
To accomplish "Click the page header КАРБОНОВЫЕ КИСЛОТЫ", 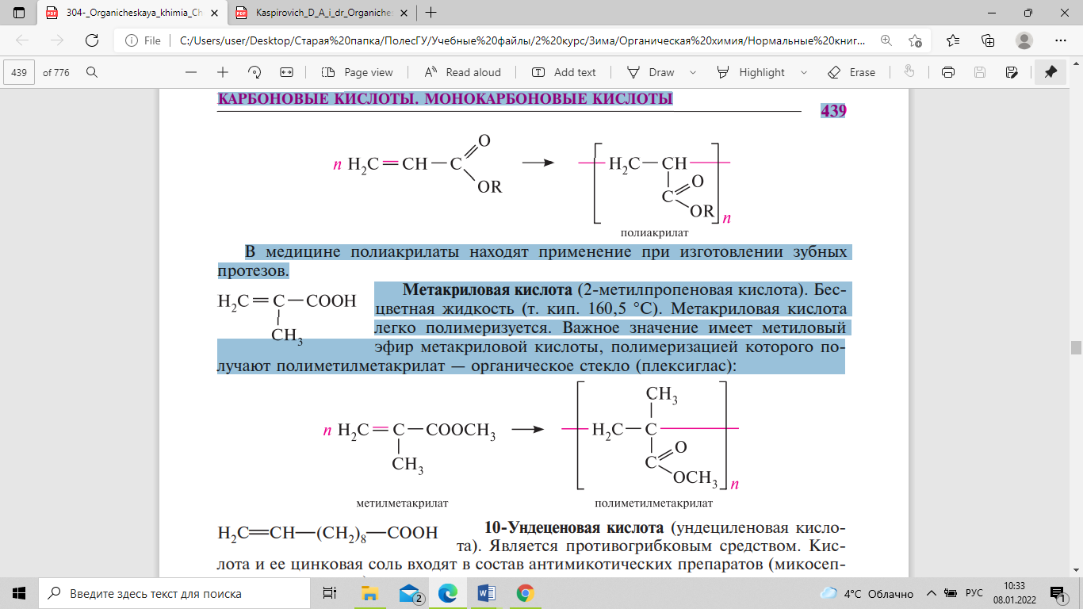I will pos(445,100).
